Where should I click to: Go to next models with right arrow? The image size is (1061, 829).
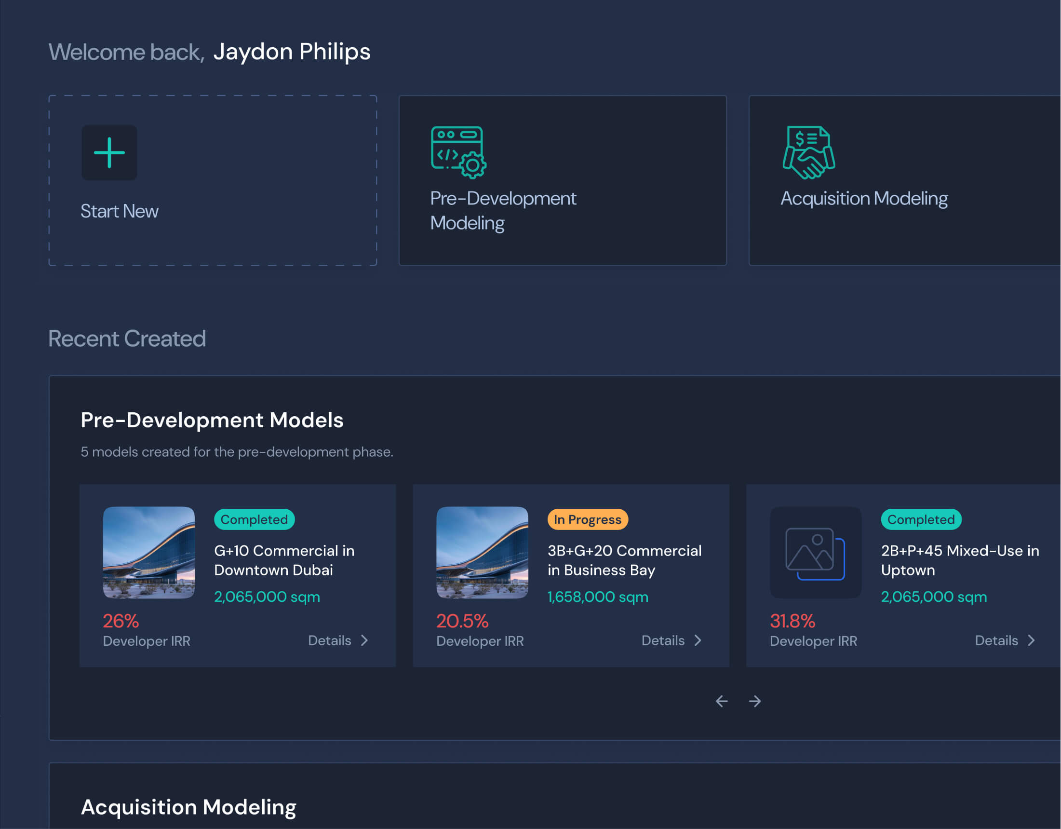pyautogui.click(x=755, y=701)
